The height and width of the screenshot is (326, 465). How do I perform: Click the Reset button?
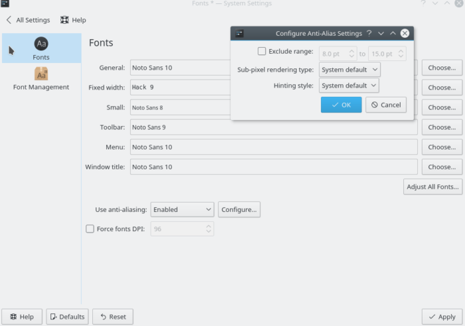tap(113, 317)
